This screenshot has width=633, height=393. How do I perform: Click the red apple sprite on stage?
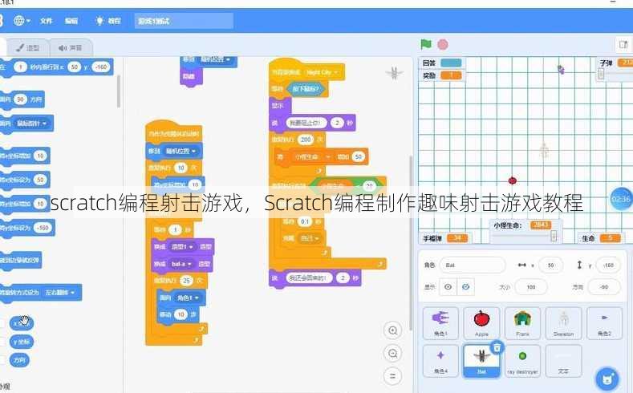tap(513, 180)
